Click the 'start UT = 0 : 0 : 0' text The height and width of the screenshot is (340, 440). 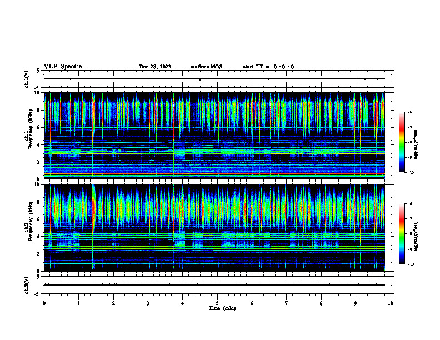click(268, 67)
